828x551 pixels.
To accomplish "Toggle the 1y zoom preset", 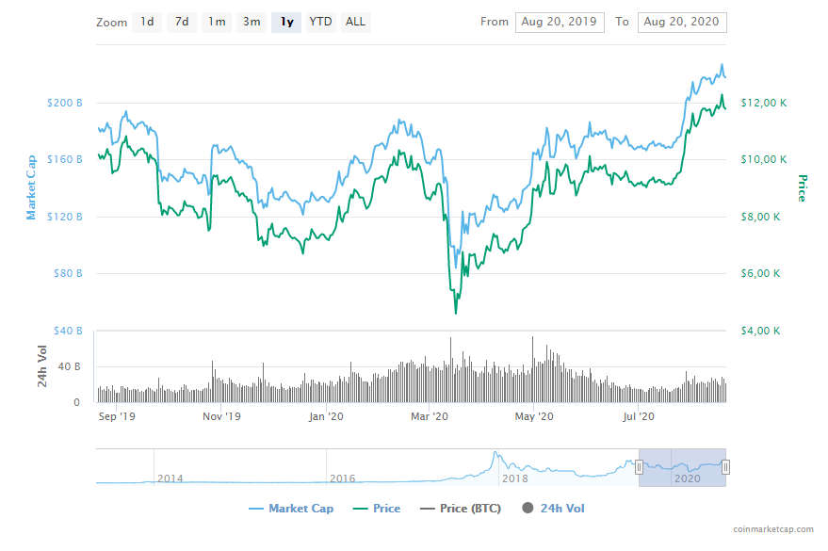I will [285, 22].
